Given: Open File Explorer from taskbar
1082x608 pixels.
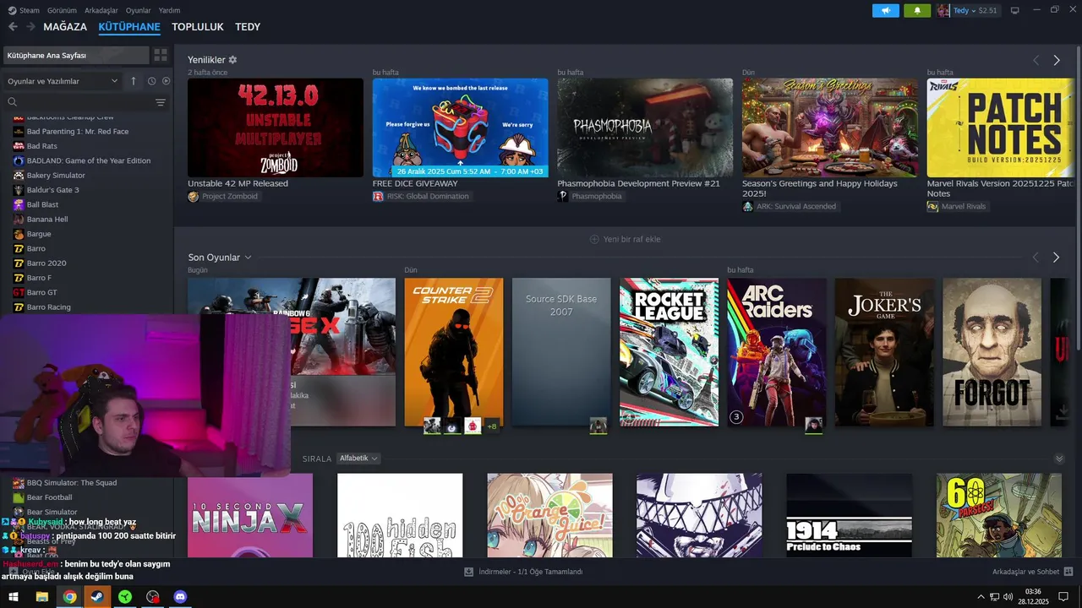Looking at the screenshot, I should click(x=41, y=597).
